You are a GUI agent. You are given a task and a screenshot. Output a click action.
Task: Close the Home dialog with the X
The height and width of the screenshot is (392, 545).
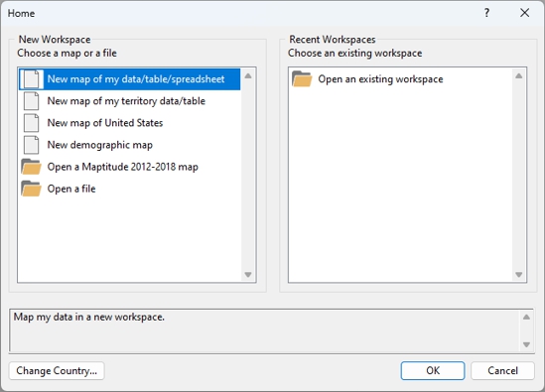click(525, 13)
